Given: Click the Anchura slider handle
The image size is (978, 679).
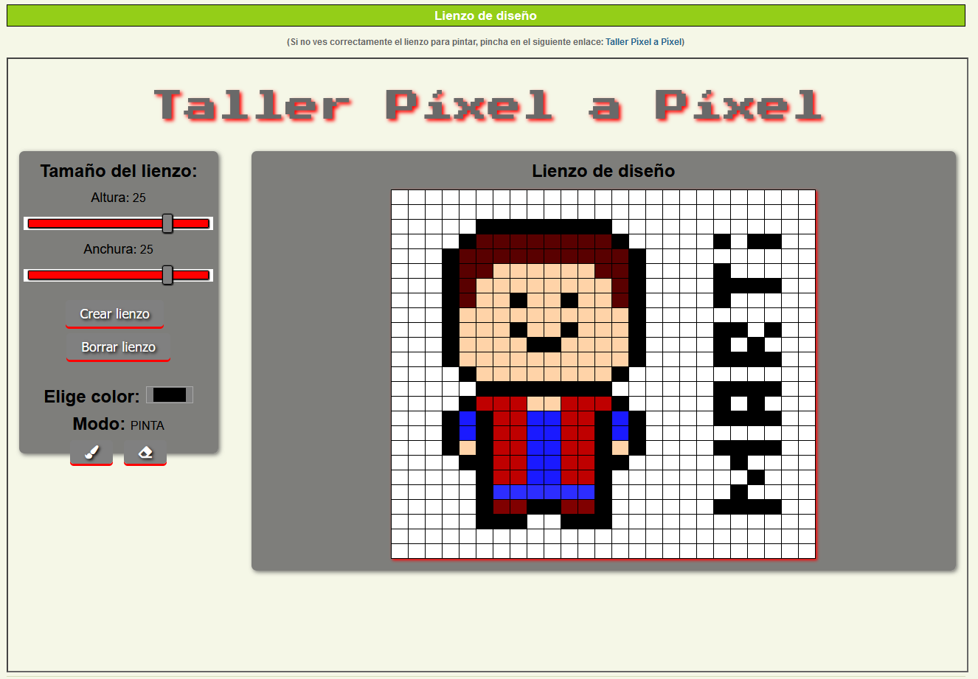Looking at the screenshot, I should [x=167, y=275].
